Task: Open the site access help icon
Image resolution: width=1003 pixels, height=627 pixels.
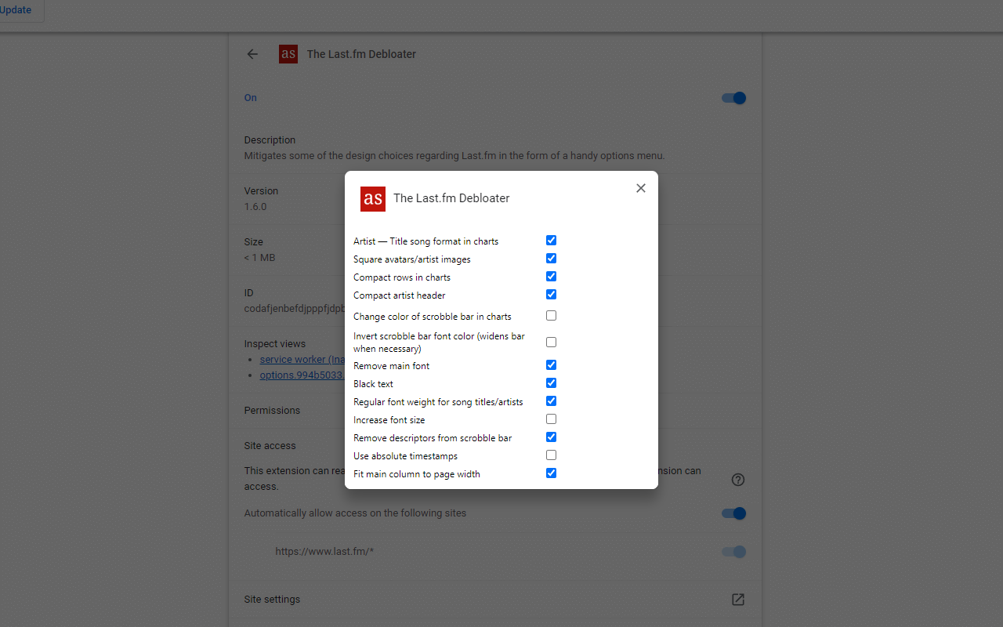Action: (x=738, y=480)
